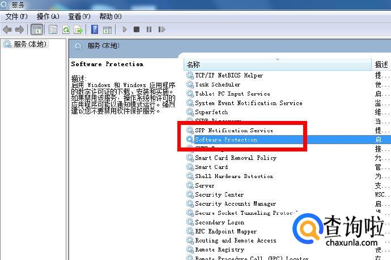
Task: Click the gear icon beside Shell Hardware Detection
Action: pos(190,176)
